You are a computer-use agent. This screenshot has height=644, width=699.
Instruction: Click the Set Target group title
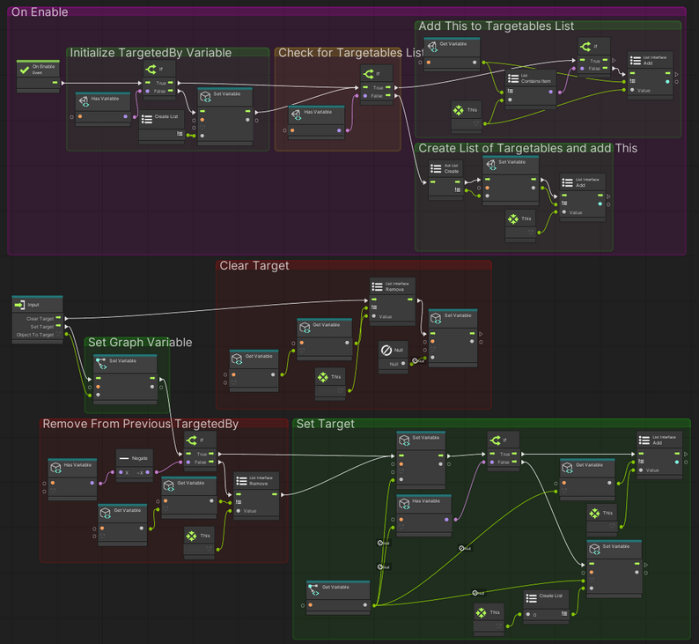point(326,424)
